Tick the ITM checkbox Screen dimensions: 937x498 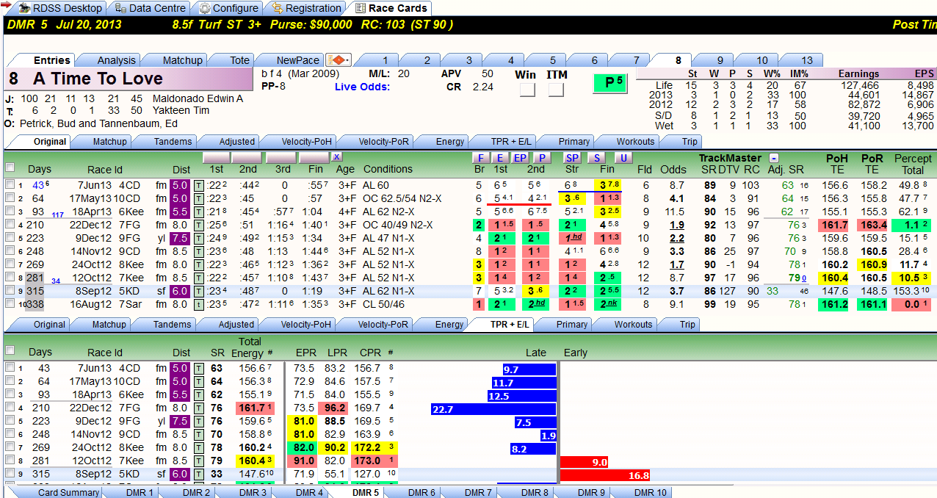click(556, 90)
